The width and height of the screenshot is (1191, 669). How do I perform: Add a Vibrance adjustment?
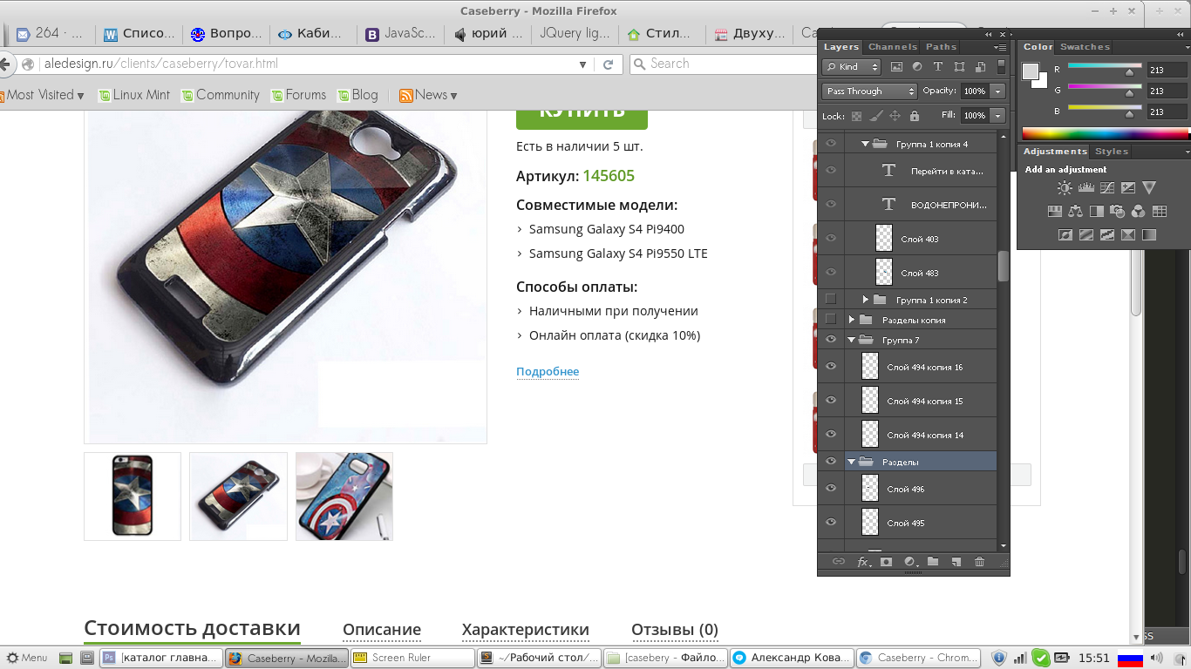click(x=1149, y=187)
